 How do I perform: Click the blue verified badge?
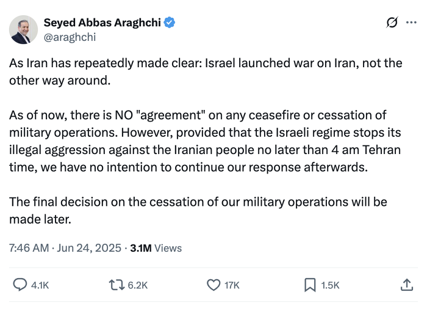[170, 23]
